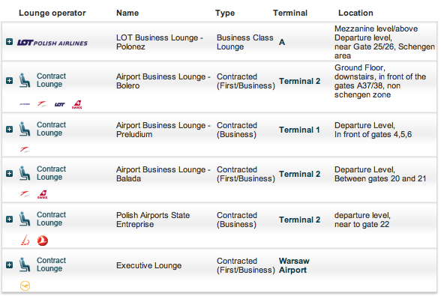Click the Lufthansa crane logo under Executive Lounge
This screenshot has height=296, width=441.
[x=25, y=286]
